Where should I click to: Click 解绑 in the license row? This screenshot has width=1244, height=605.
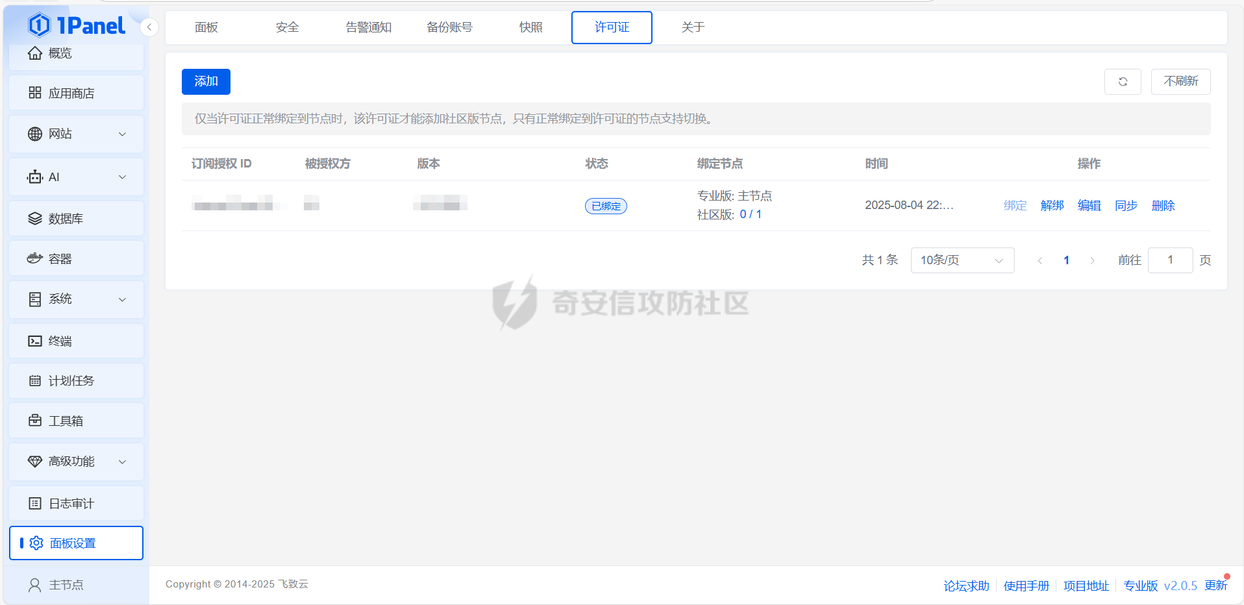[x=1052, y=206]
